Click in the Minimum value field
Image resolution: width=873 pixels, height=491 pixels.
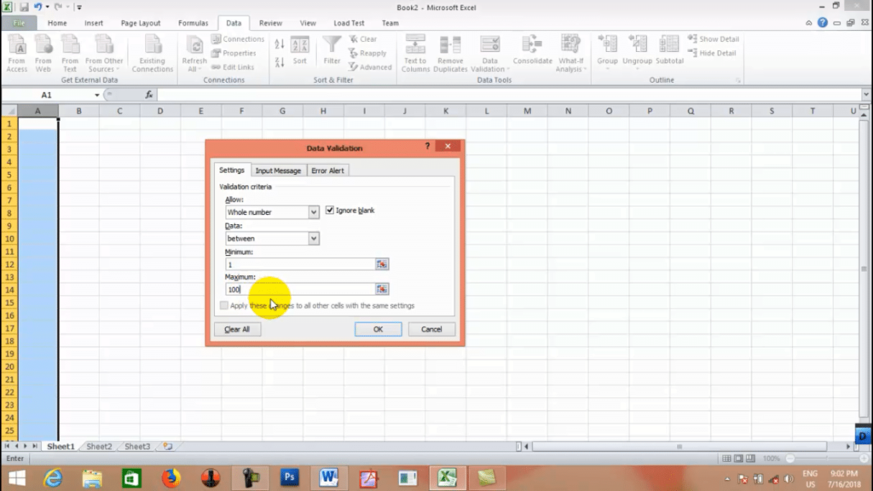click(299, 264)
